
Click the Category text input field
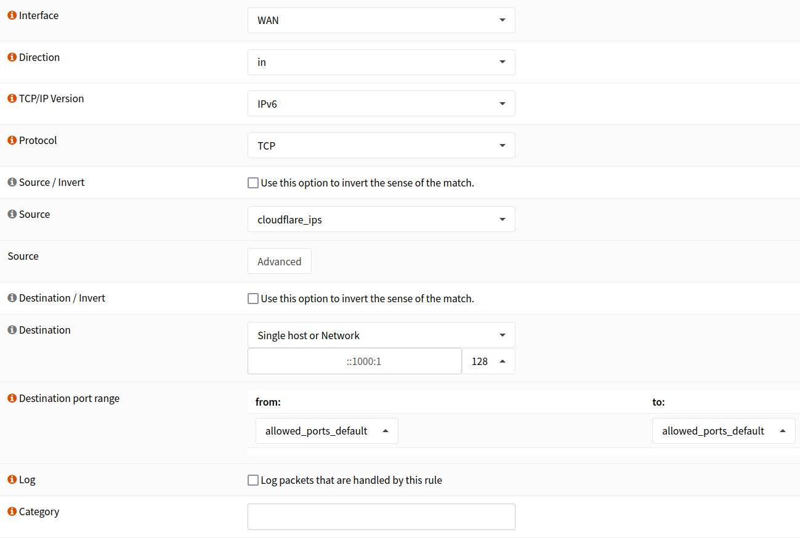tap(381, 516)
